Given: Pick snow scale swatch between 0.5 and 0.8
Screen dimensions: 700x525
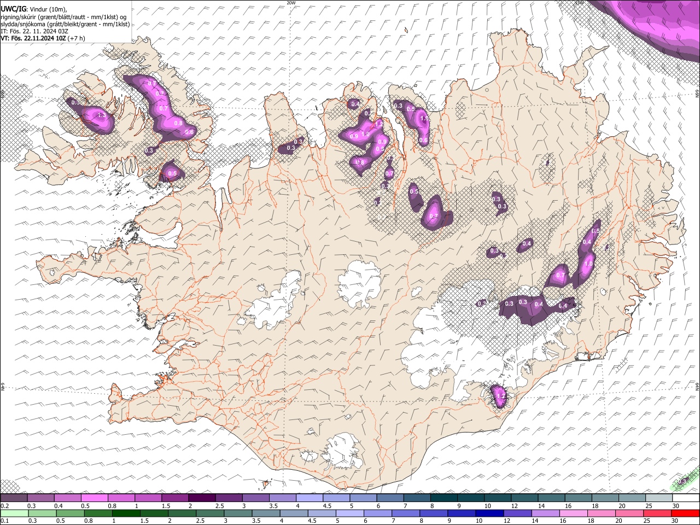Looking at the screenshot, I should [94, 498].
